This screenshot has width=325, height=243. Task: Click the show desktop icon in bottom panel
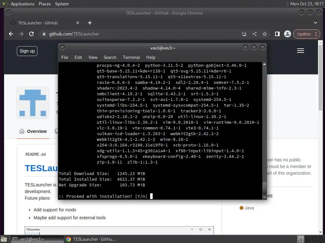[x=4, y=239]
